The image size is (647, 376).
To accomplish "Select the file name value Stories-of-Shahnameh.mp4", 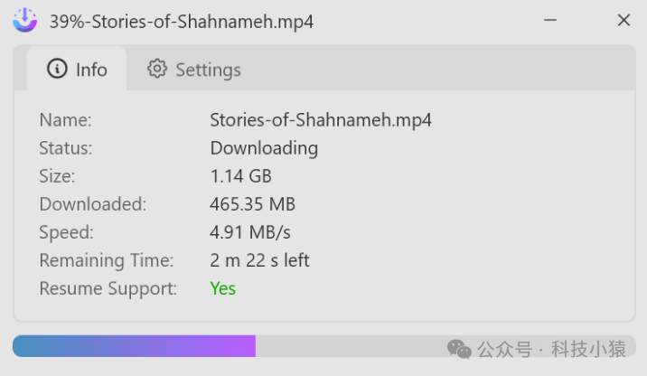I will [320, 119].
